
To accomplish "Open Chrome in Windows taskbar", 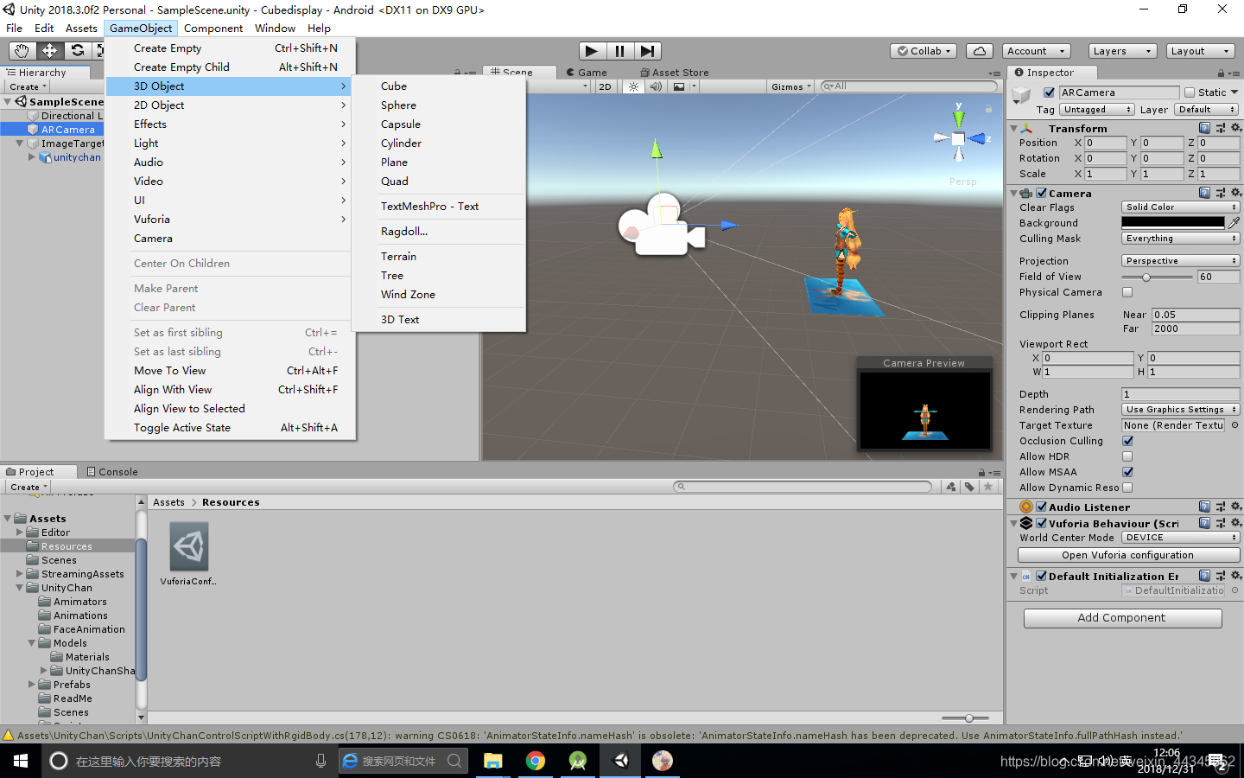I will [536, 761].
